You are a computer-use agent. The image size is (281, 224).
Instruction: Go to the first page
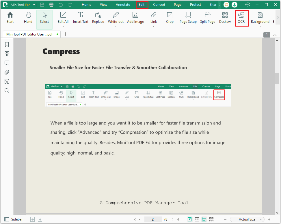click(135, 219)
